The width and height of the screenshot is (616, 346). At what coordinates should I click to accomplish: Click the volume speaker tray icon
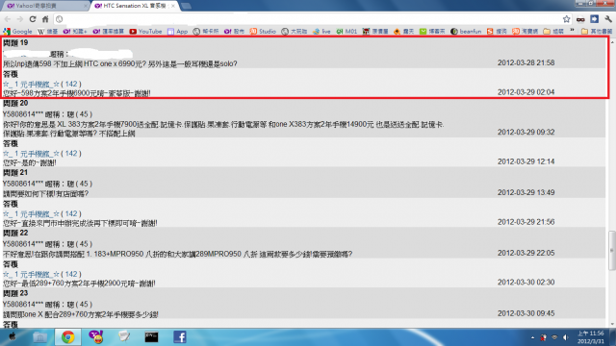coord(565,337)
